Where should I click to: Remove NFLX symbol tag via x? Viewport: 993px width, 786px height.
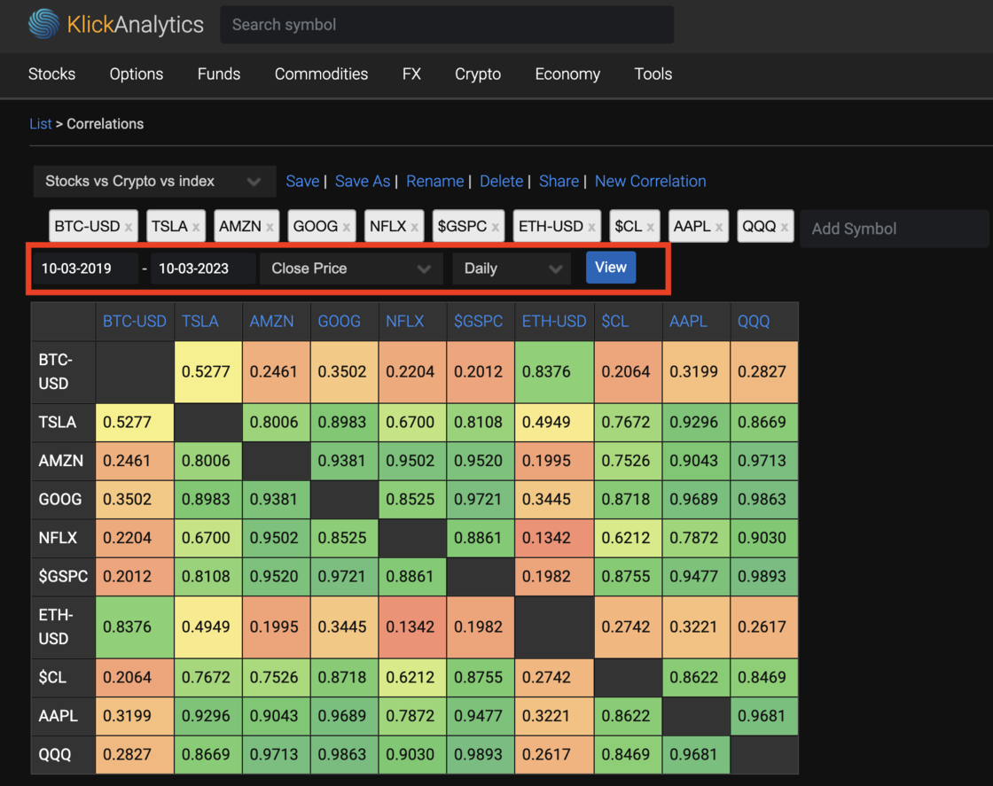click(x=414, y=228)
